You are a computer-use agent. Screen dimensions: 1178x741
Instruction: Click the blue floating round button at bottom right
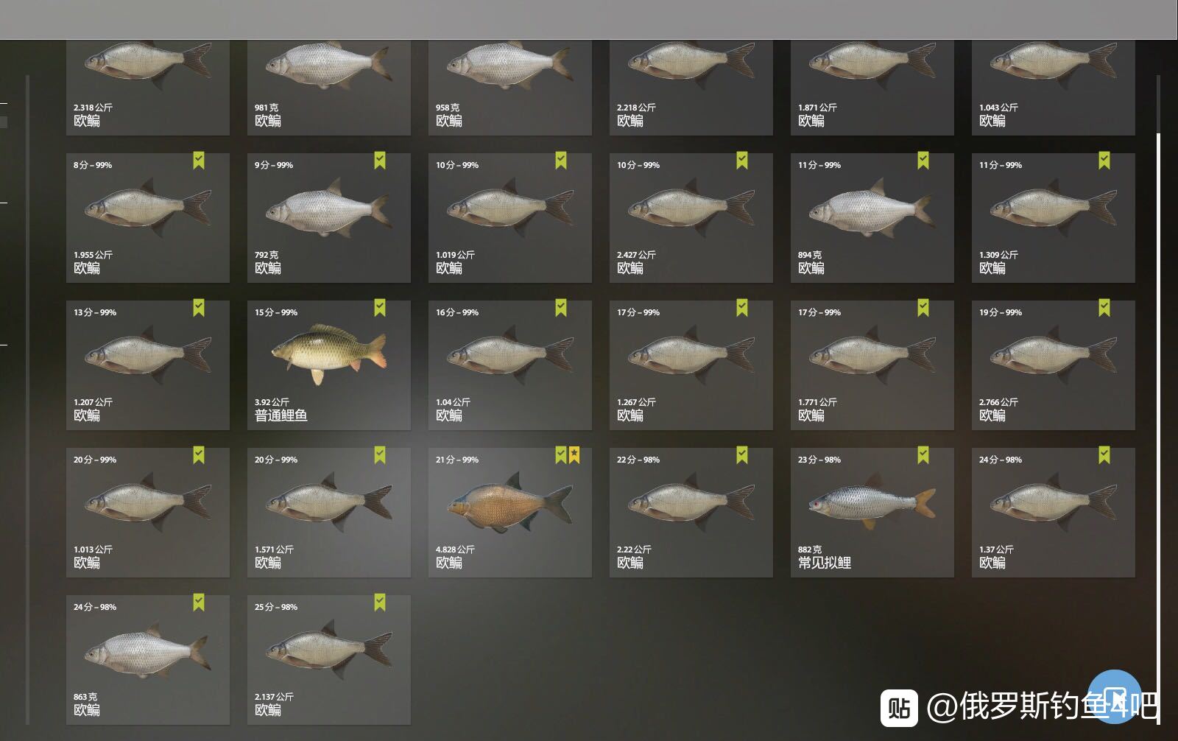click(x=1115, y=696)
